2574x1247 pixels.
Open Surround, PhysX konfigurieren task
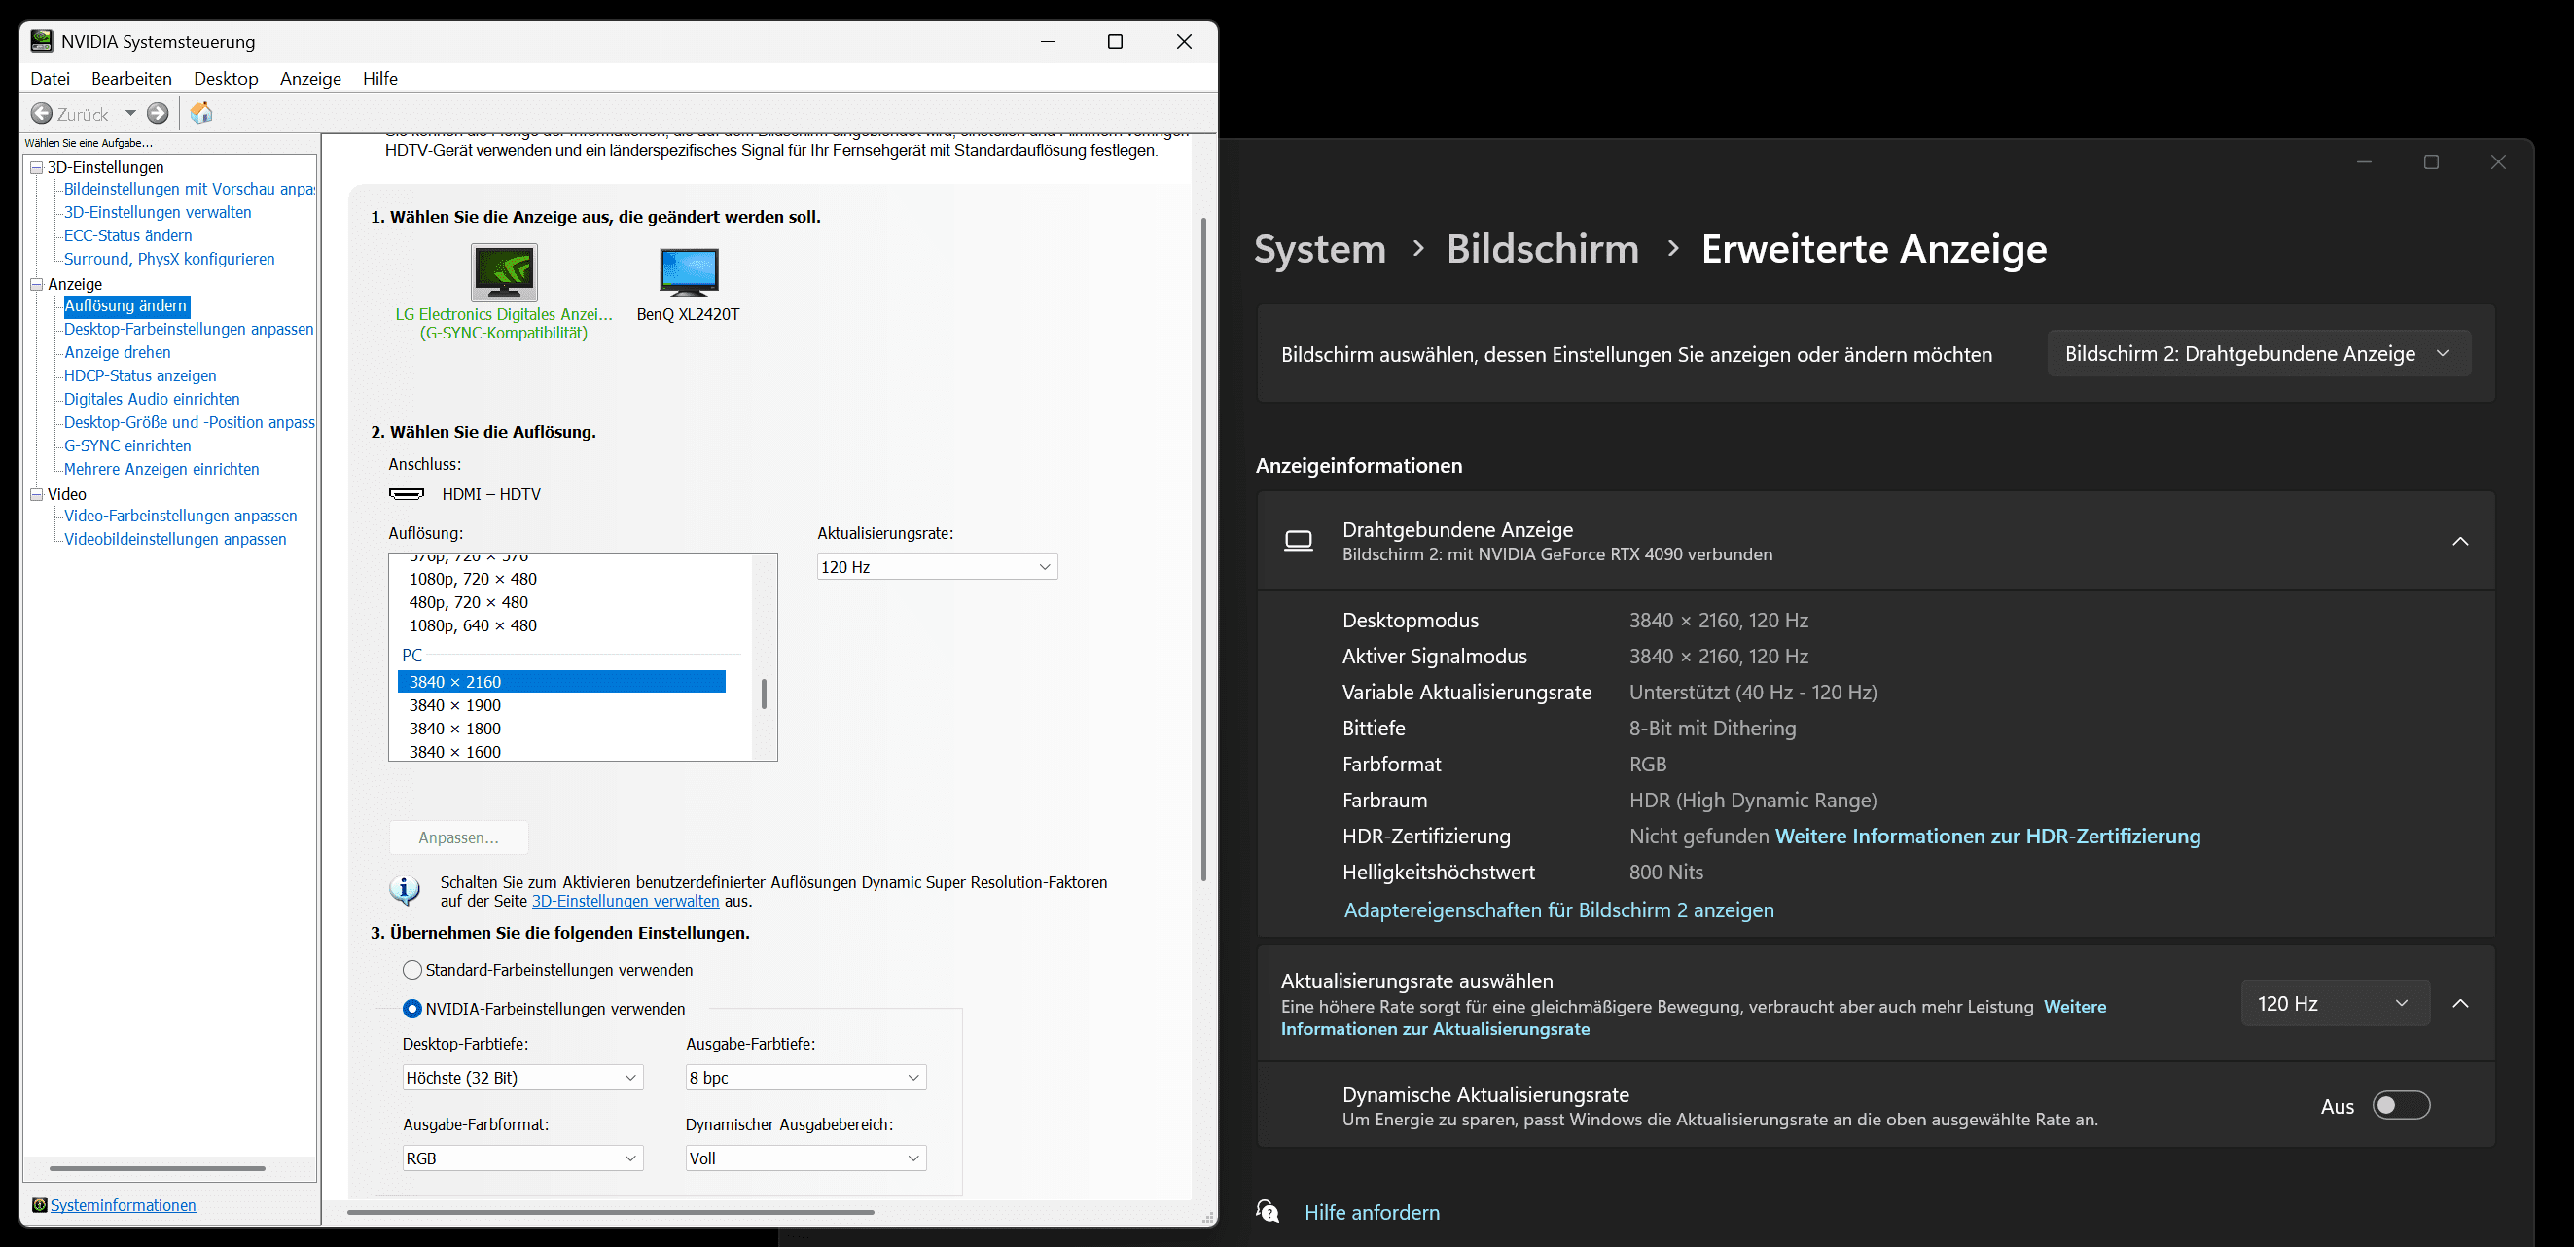[x=169, y=259]
